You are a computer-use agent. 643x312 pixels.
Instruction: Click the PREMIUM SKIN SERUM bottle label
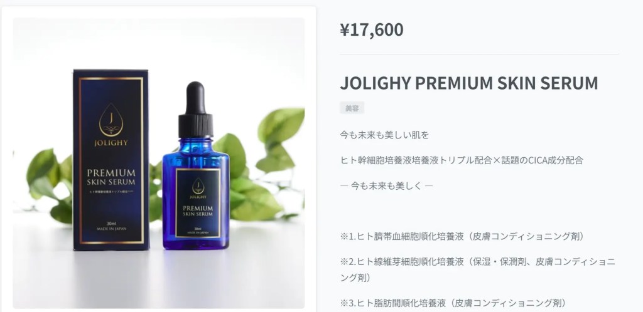pos(198,203)
